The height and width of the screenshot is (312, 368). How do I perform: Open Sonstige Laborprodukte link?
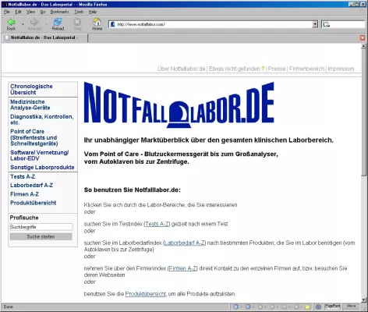click(42, 167)
